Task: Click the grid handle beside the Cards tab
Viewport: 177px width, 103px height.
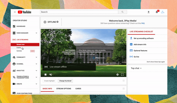Action: pos(123,89)
